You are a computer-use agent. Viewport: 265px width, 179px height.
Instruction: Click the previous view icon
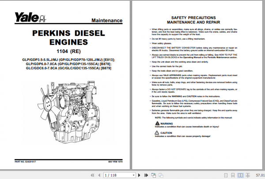[154, 175]
